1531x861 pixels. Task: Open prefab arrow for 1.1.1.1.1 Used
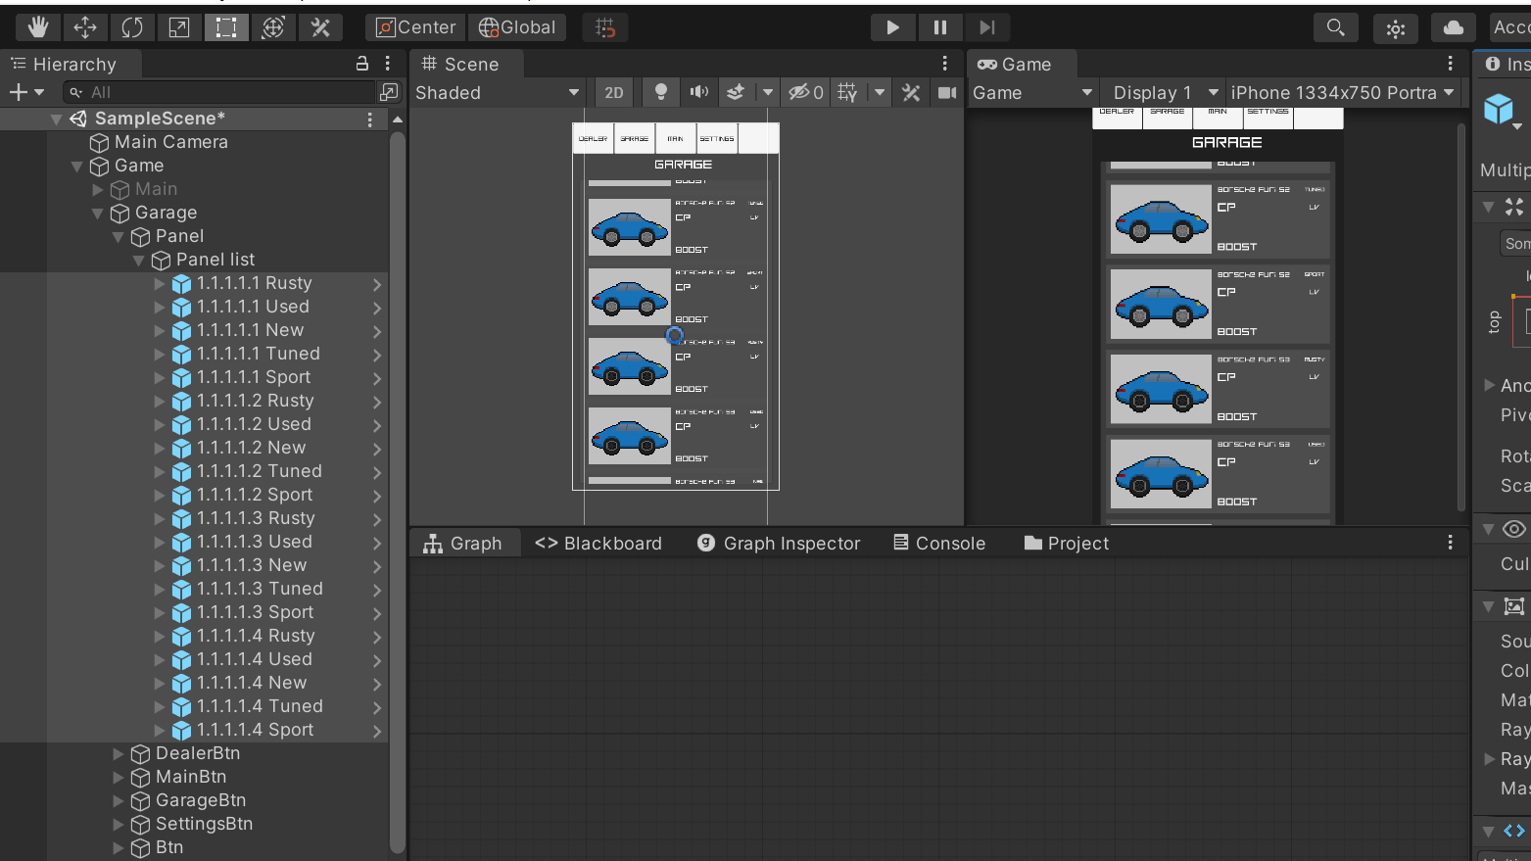377,308
